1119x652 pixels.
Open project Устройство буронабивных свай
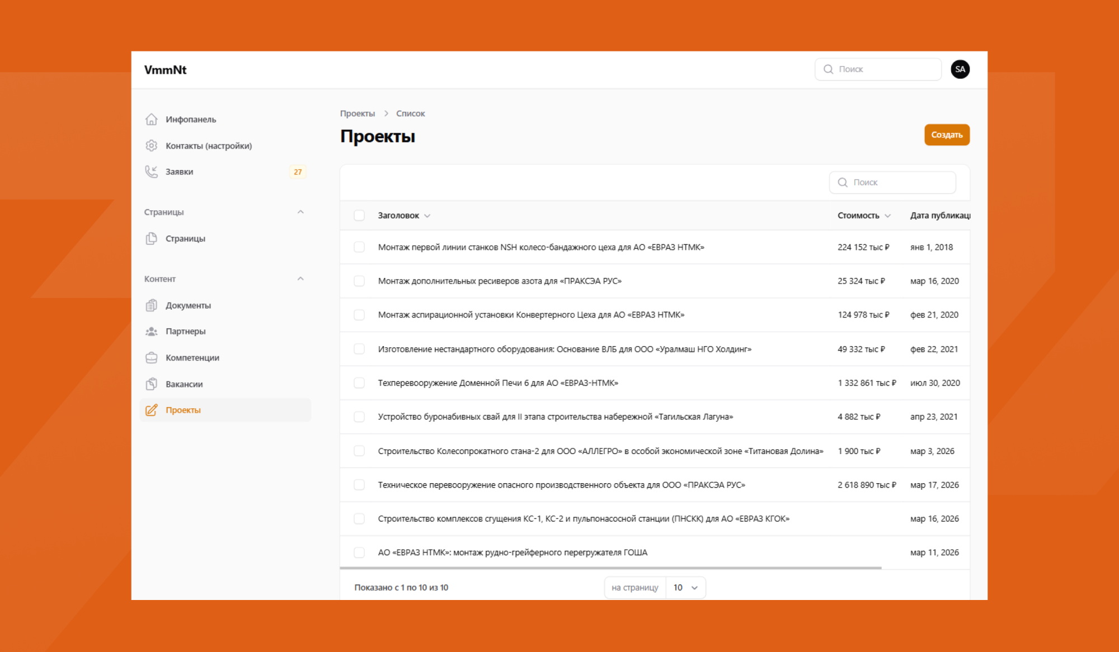tap(556, 417)
